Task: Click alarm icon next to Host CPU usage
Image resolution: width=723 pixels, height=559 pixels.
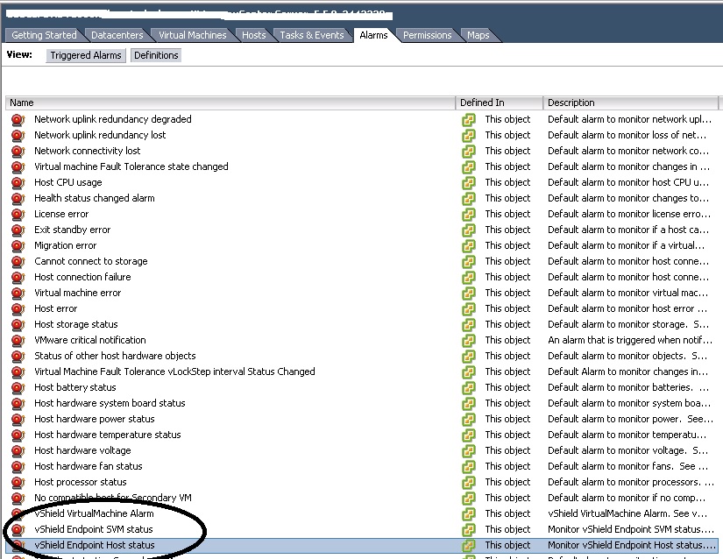Action: 18,182
